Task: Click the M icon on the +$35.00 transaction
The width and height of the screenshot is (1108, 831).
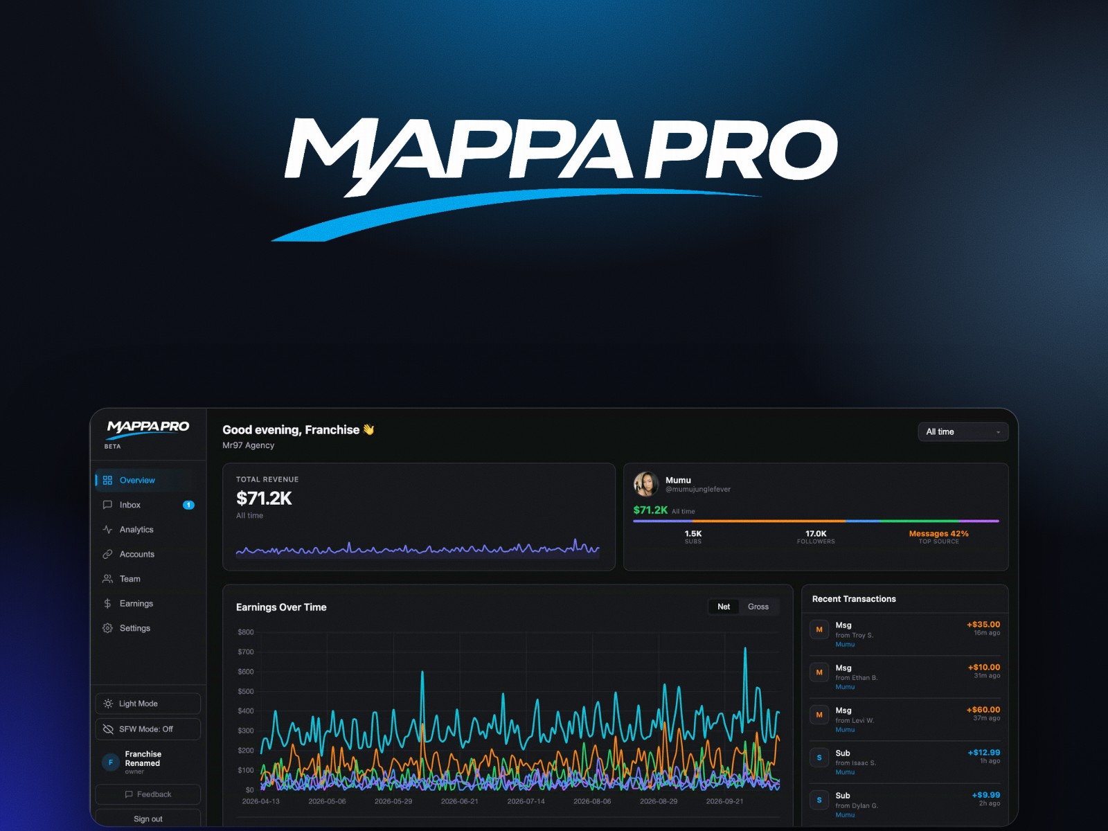Action: coord(819,629)
